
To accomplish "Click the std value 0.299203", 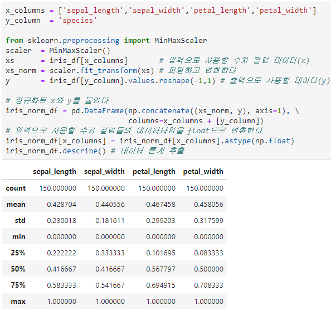I will pyautogui.click(x=160, y=221).
